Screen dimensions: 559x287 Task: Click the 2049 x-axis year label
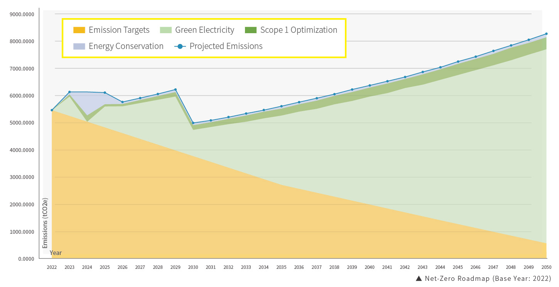[x=529, y=267]
